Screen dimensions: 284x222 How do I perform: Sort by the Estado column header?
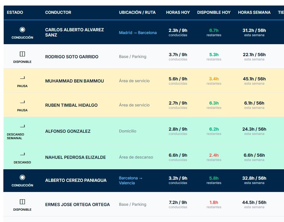click(x=15, y=12)
